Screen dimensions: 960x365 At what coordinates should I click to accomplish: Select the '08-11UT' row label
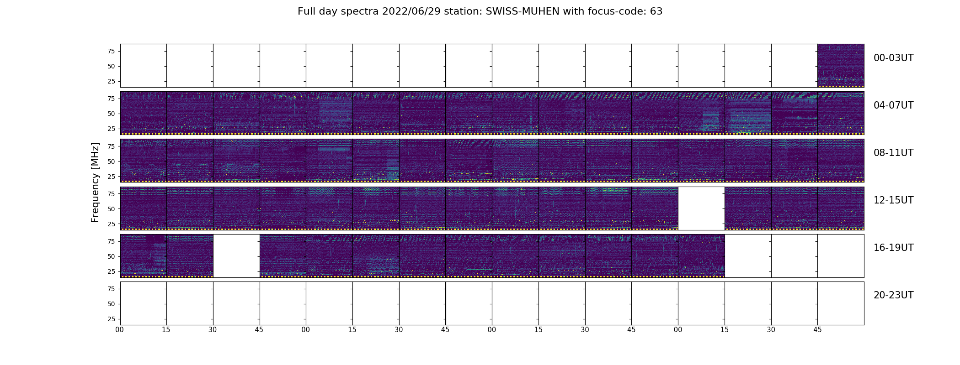click(893, 153)
